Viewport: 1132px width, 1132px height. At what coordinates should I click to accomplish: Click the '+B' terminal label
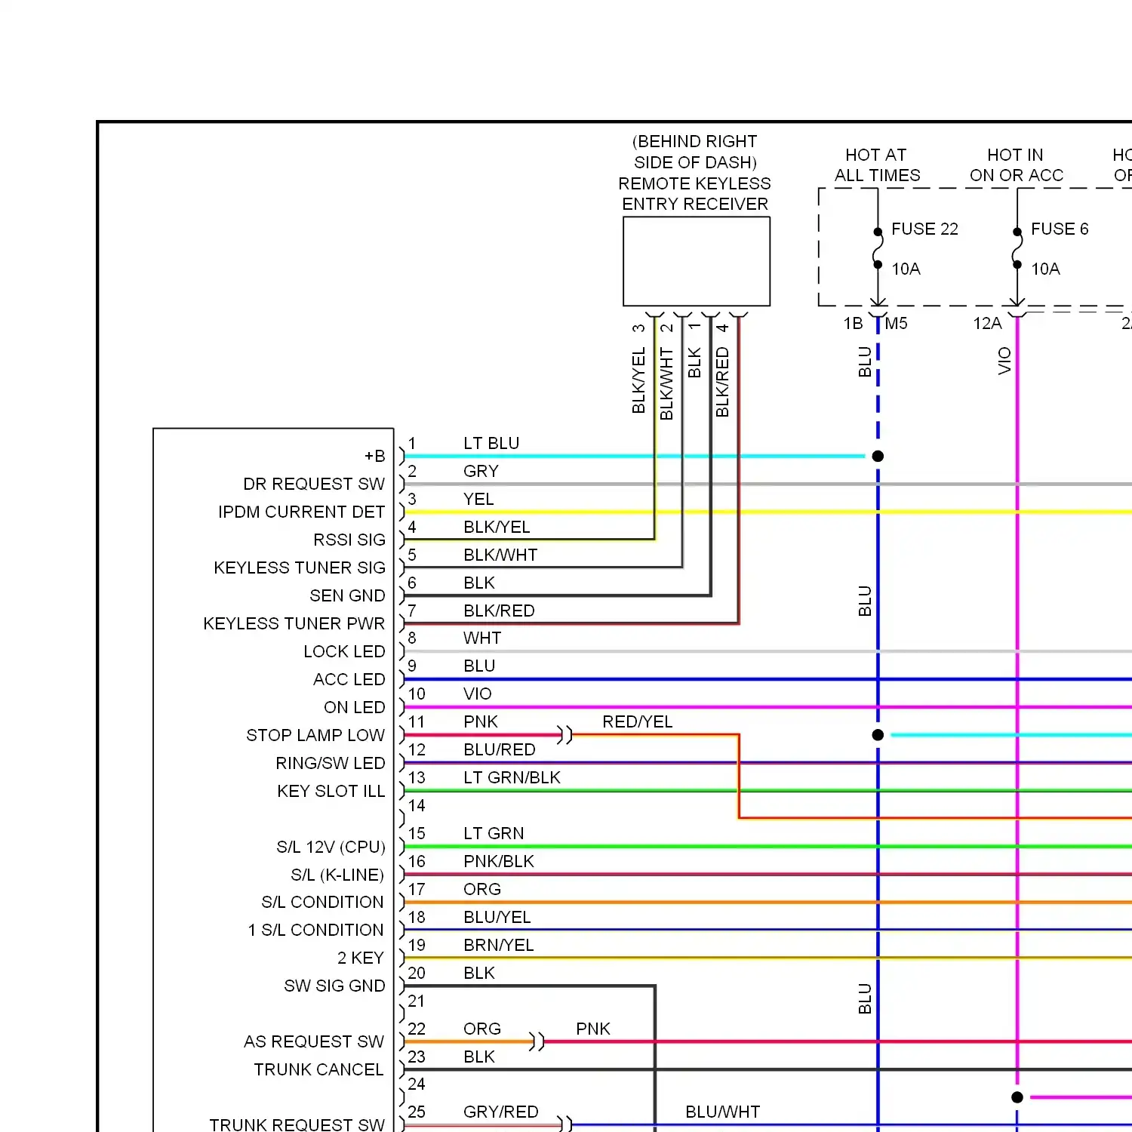pyautogui.click(x=374, y=456)
